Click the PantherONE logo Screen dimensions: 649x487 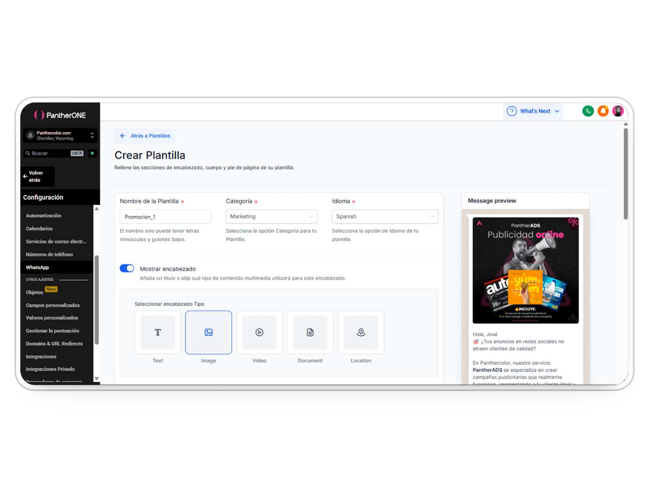60,115
